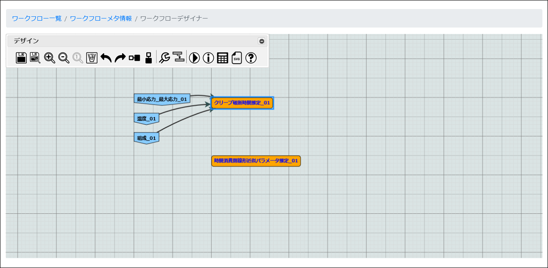The image size is (548, 268).
Task: Select the 時間消費則線形近似パラメータ推定_01 module node
Action: (x=256, y=161)
